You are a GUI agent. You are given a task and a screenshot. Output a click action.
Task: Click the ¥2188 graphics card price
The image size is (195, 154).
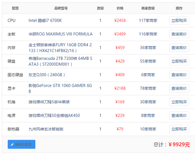click(x=120, y=88)
